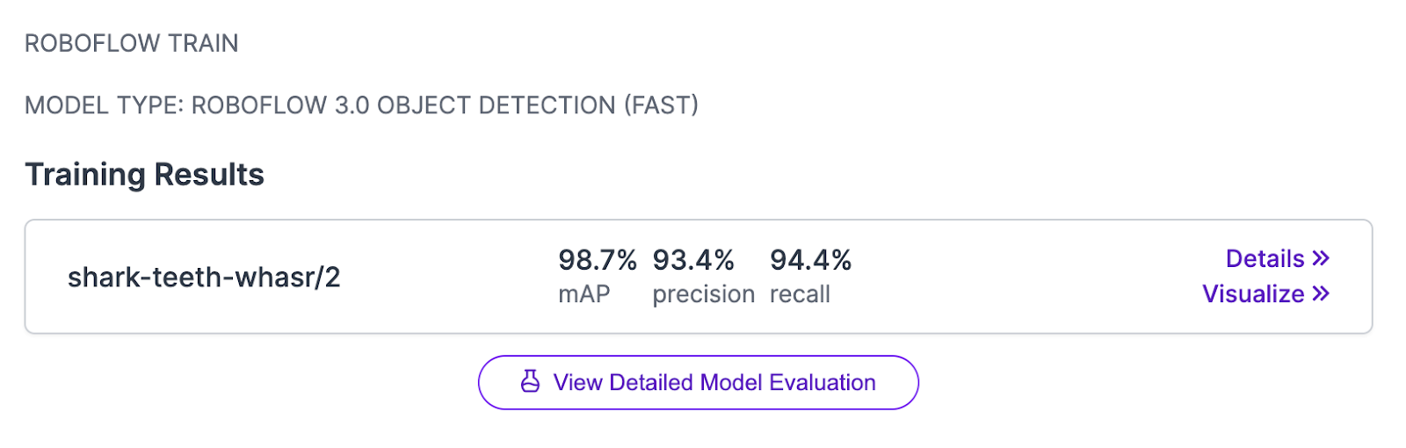
Task: Click the Training Results heading
Action: coord(144,175)
